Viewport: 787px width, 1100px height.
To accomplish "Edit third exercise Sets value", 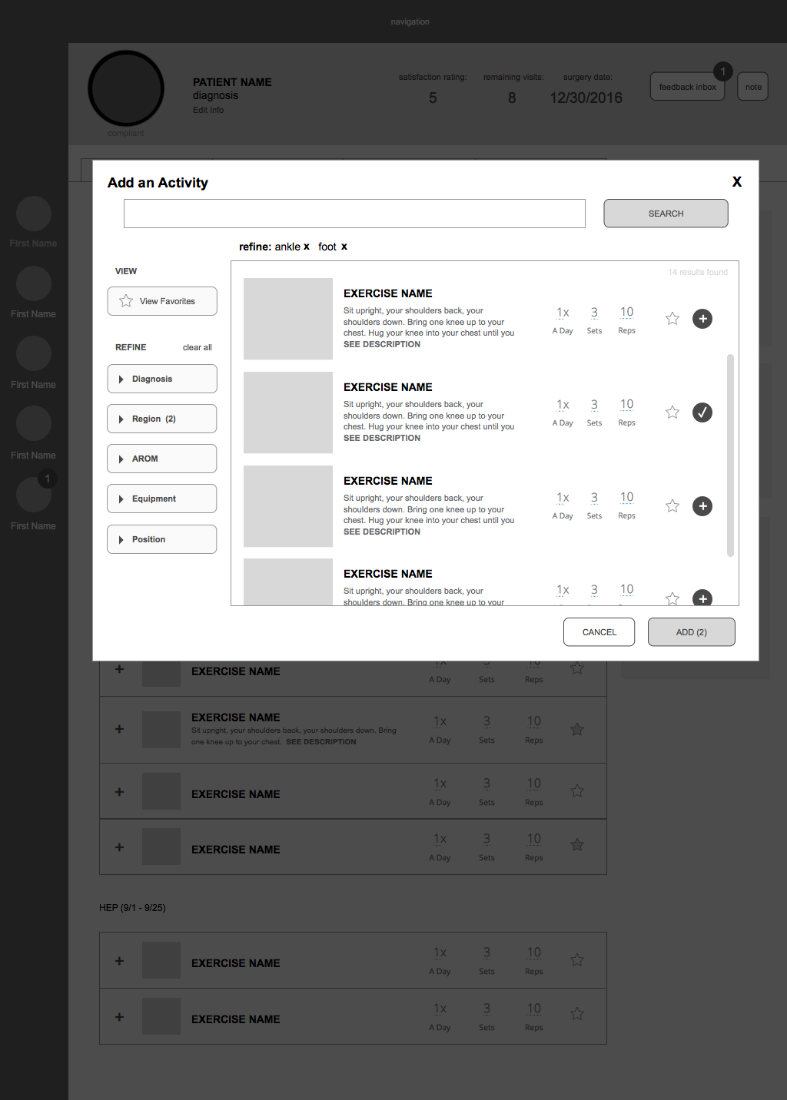I will pyautogui.click(x=594, y=498).
